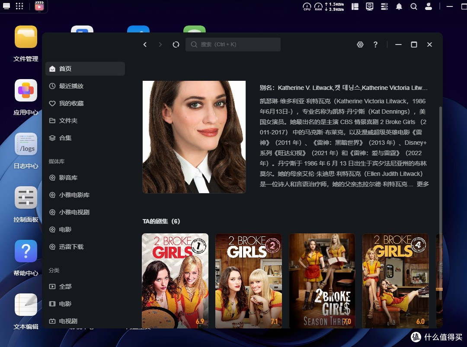The height and width of the screenshot is (347, 467).
Task: Open 2 Broke Girls Season Three poster
Action: pos(322,281)
